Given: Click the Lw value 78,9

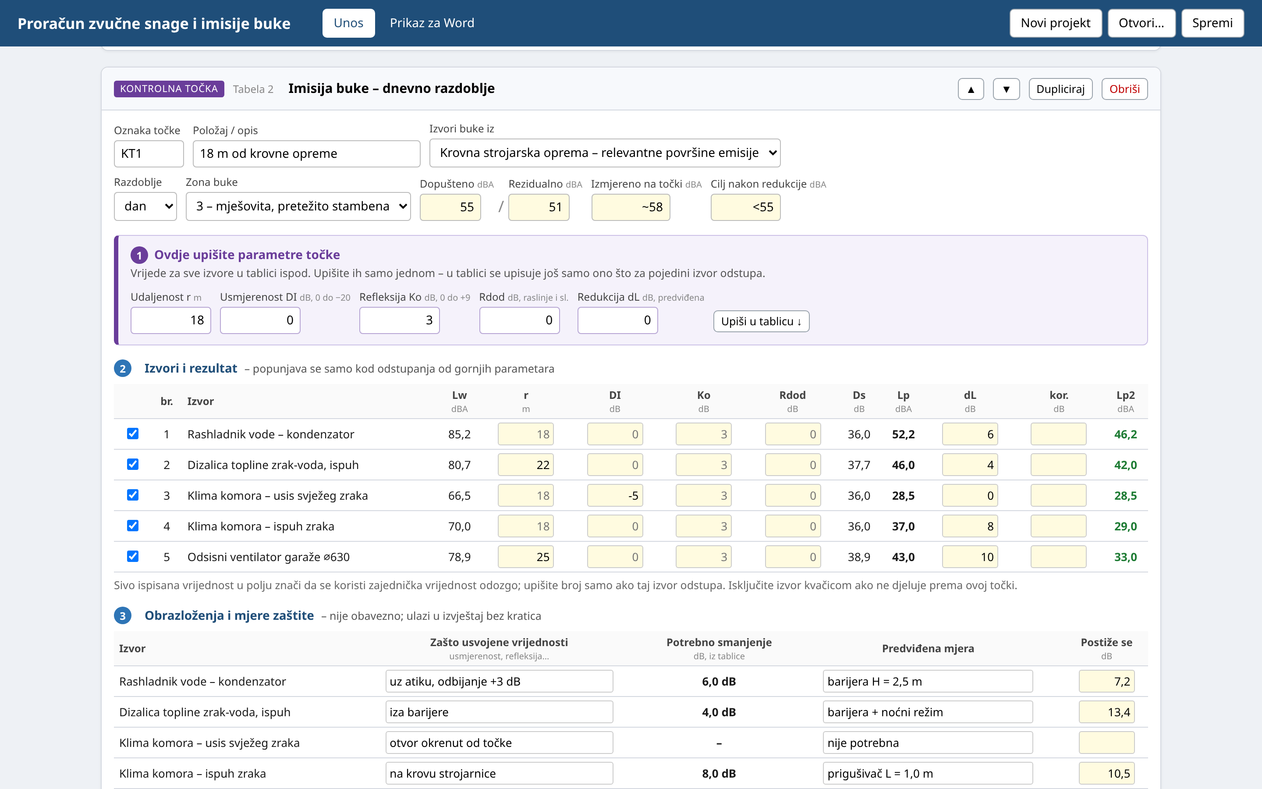Looking at the screenshot, I should point(459,557).
